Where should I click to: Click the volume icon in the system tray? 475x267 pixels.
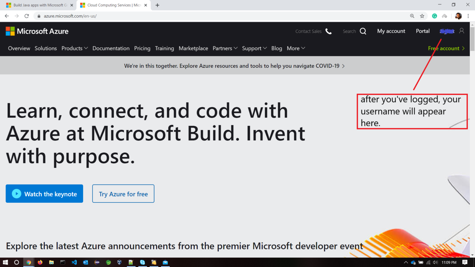(436, 262)
